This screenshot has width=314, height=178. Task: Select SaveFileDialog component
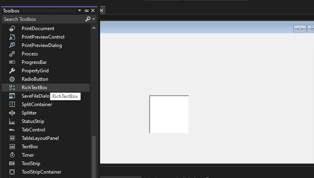coord(46,96)
